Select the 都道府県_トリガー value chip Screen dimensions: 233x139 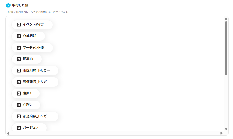pyautogui.click(x=35, y=116)
